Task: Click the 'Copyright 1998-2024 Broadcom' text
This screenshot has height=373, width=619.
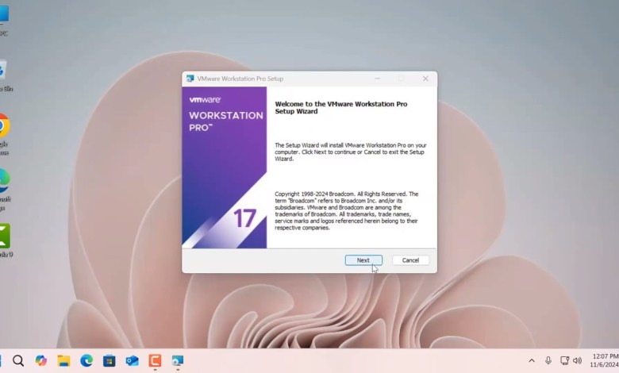Action: tap(347, 211)
